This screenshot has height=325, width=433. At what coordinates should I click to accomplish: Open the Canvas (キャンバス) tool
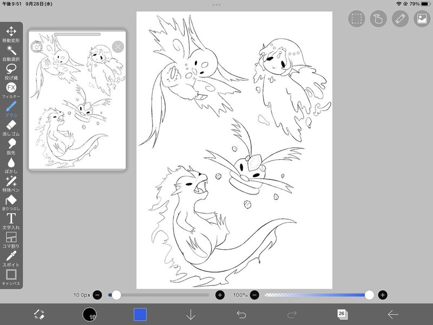click(x=11, y=277)
